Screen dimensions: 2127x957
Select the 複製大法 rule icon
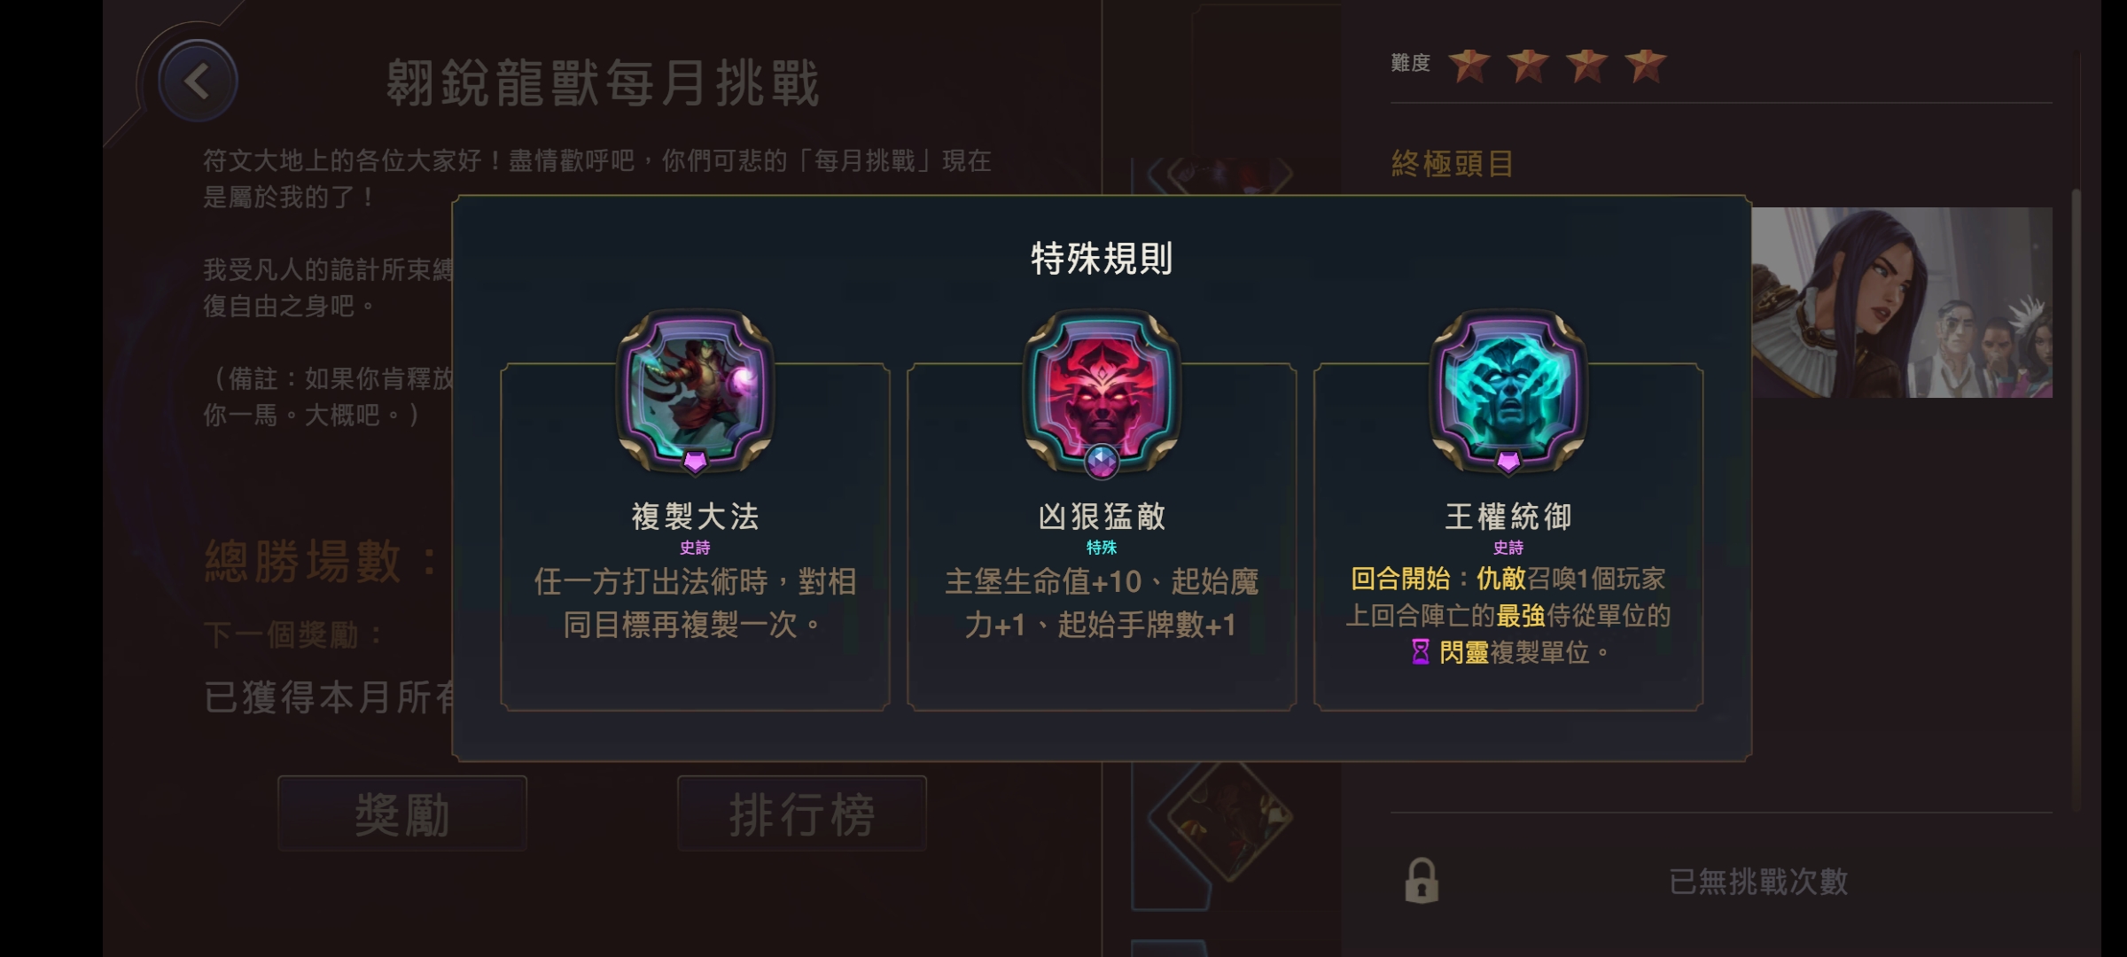[695, 387]
